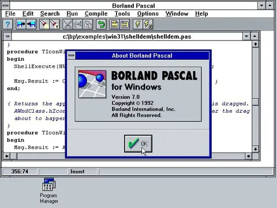277x208 pixels.
Task: Click the Compile document toolbar icon
Action: click(114, 24)
